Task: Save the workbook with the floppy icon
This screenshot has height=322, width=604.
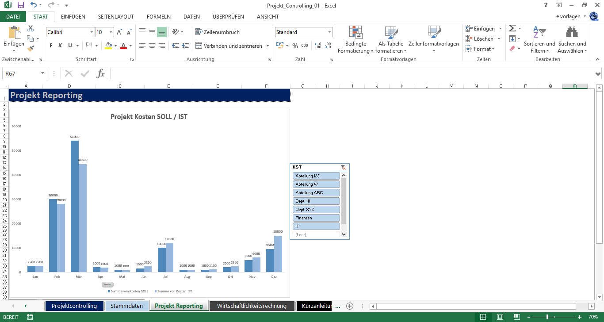Action: [x=20, y=5]
